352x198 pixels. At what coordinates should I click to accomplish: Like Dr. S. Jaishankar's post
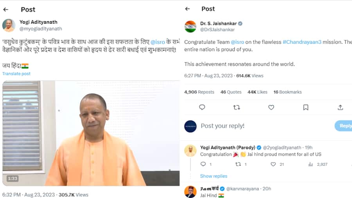[271, 107]
